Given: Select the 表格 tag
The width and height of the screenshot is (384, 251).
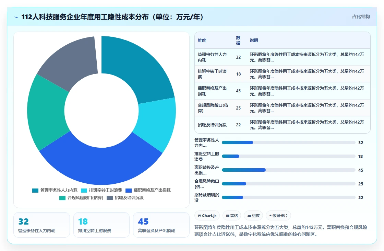Looking at the screenshot, I should [x=232, y=216].
